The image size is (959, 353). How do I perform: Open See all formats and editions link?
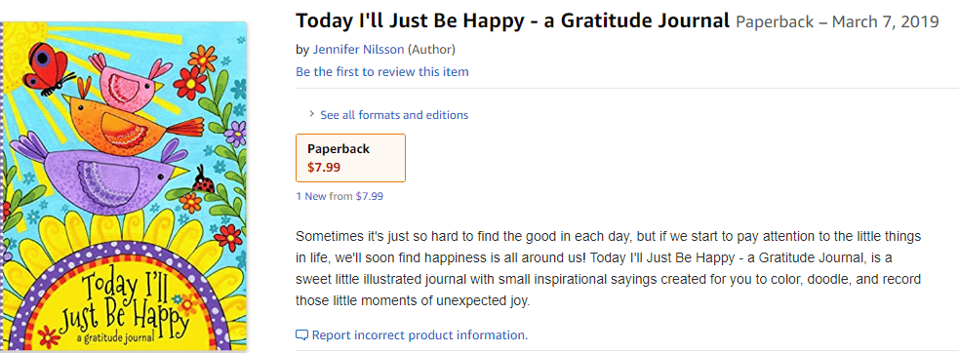[394, 115]
